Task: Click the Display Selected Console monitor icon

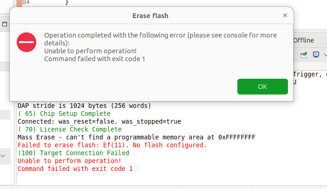Action: 315,55
